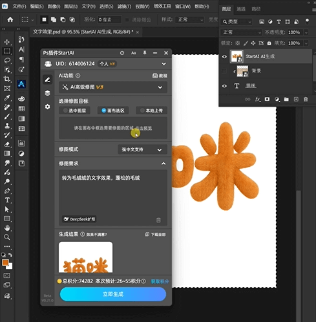Screen dimensions: 316x322
Task: Select the New Selection mode button
Action: point(44,20)
